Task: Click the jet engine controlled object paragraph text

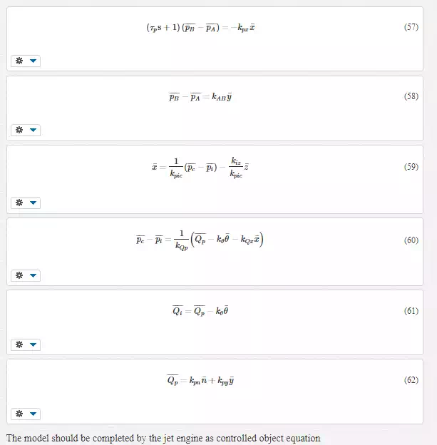Action: click(163, 438)
